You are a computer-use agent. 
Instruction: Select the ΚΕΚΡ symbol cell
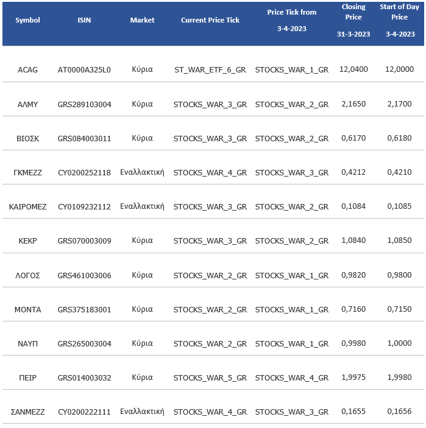(28, 241)
